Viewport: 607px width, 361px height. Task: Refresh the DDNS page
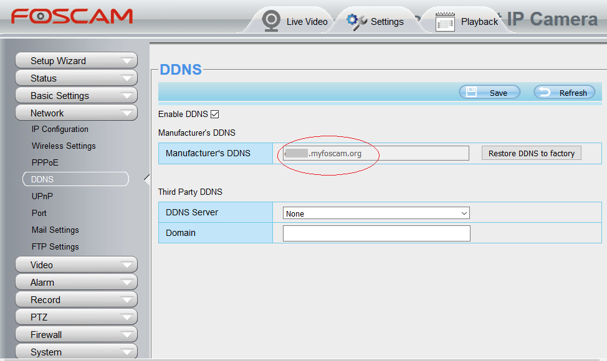tap(565, 92)
